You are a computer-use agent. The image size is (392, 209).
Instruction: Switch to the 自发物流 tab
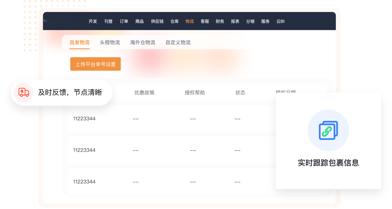pos(79,42)
